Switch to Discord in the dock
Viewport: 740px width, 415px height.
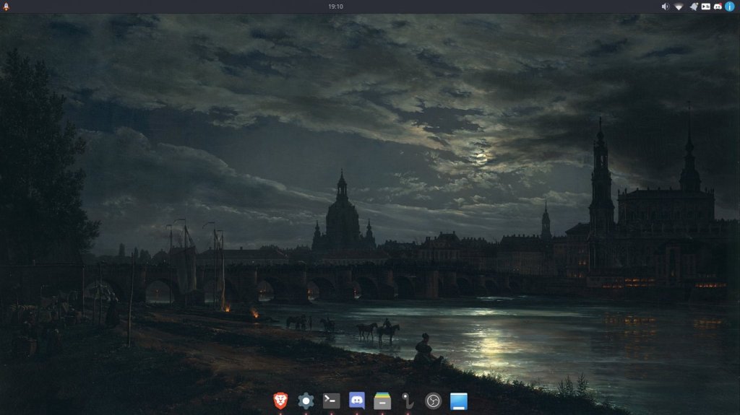point(356,401)
